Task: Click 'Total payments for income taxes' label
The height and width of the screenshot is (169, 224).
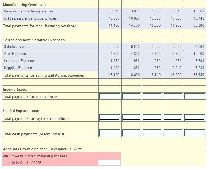Action: point(30,97)
